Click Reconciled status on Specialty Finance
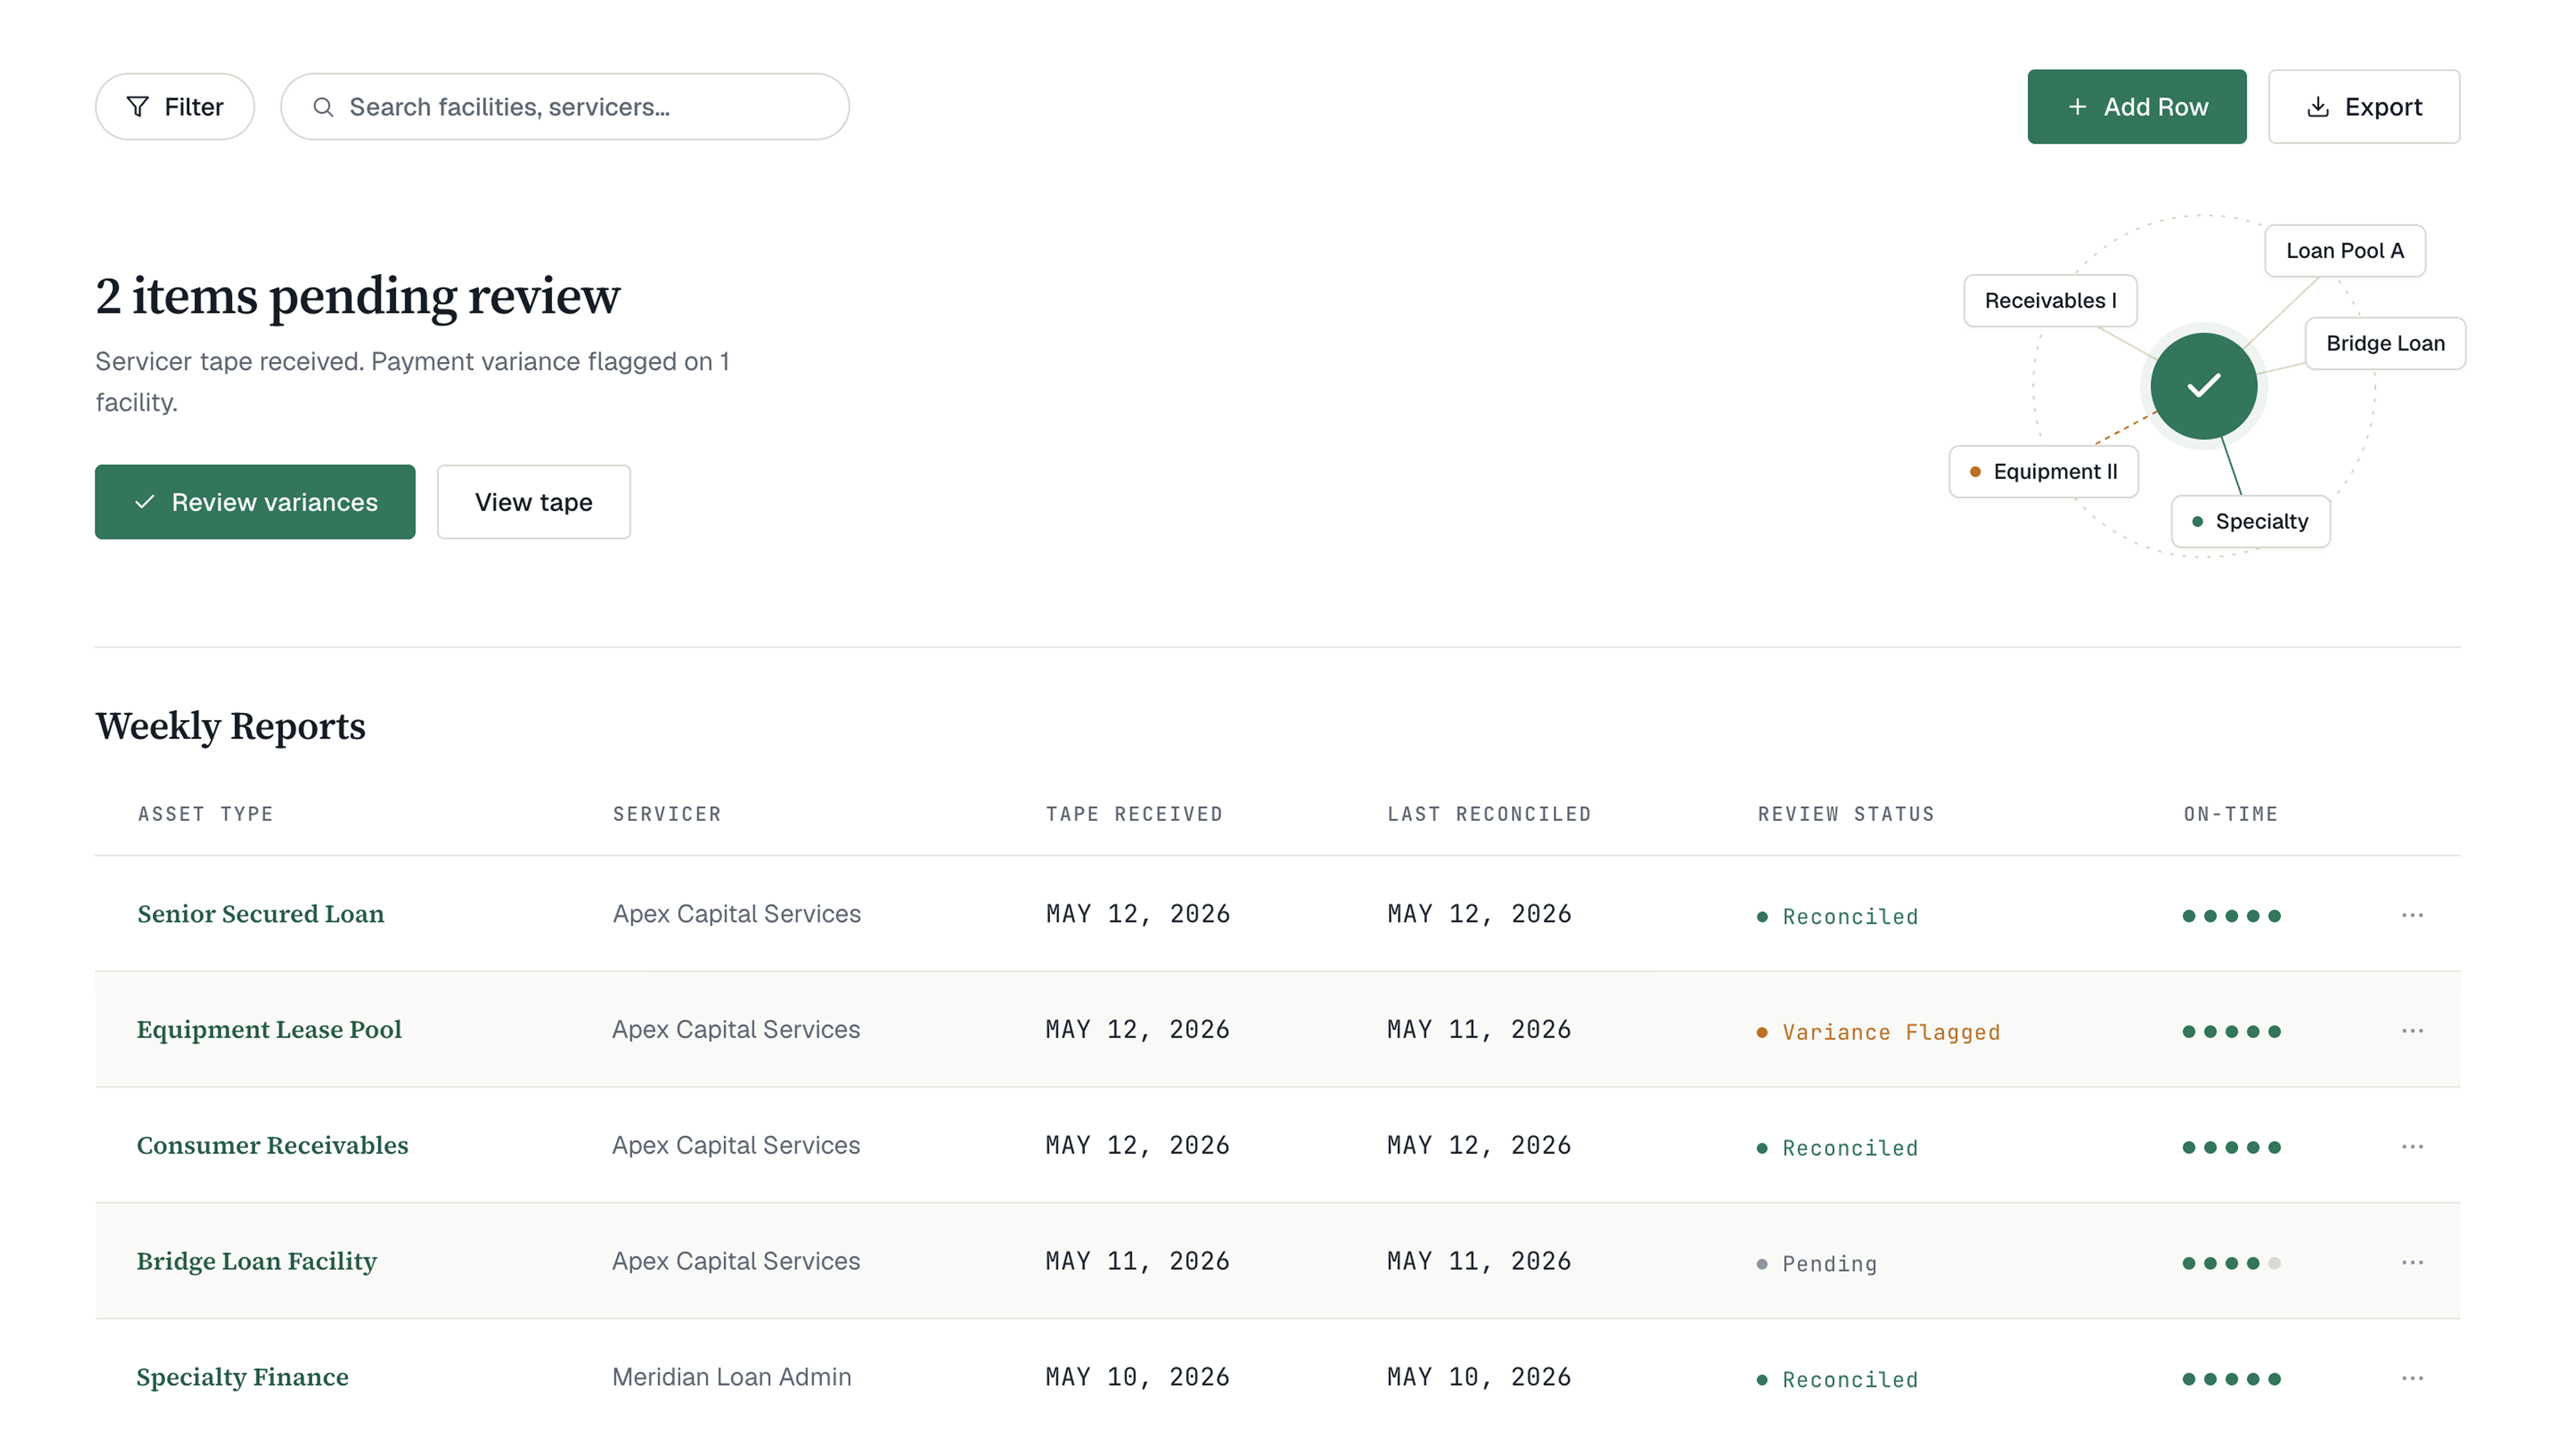 [x=1837, y=1379]
